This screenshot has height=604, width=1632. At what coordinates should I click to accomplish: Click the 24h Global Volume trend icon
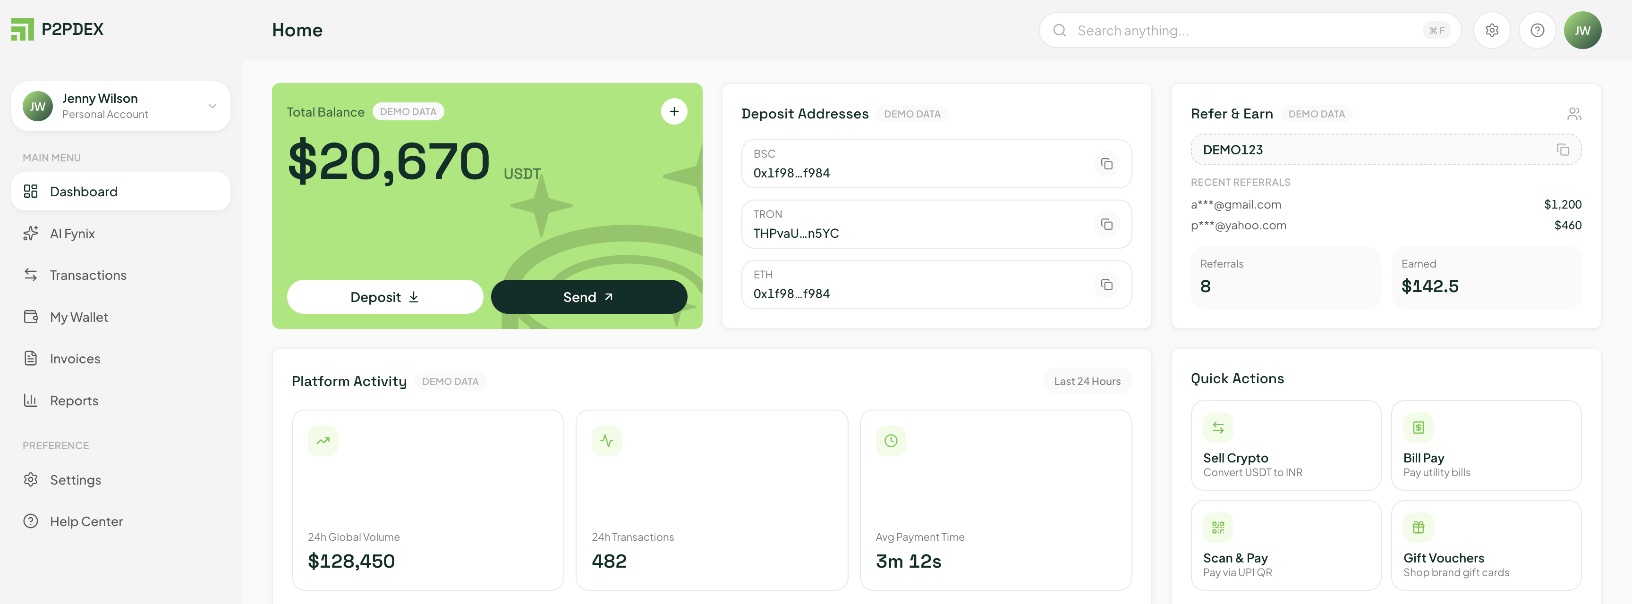pyautogui.click(x=323, y=441)
